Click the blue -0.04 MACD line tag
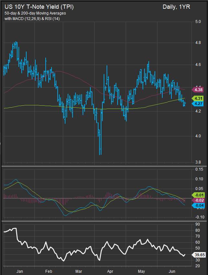 coord(198,206)
